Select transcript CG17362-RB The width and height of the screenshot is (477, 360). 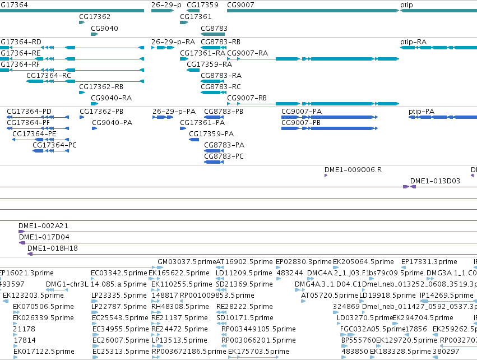coord(82,93)
